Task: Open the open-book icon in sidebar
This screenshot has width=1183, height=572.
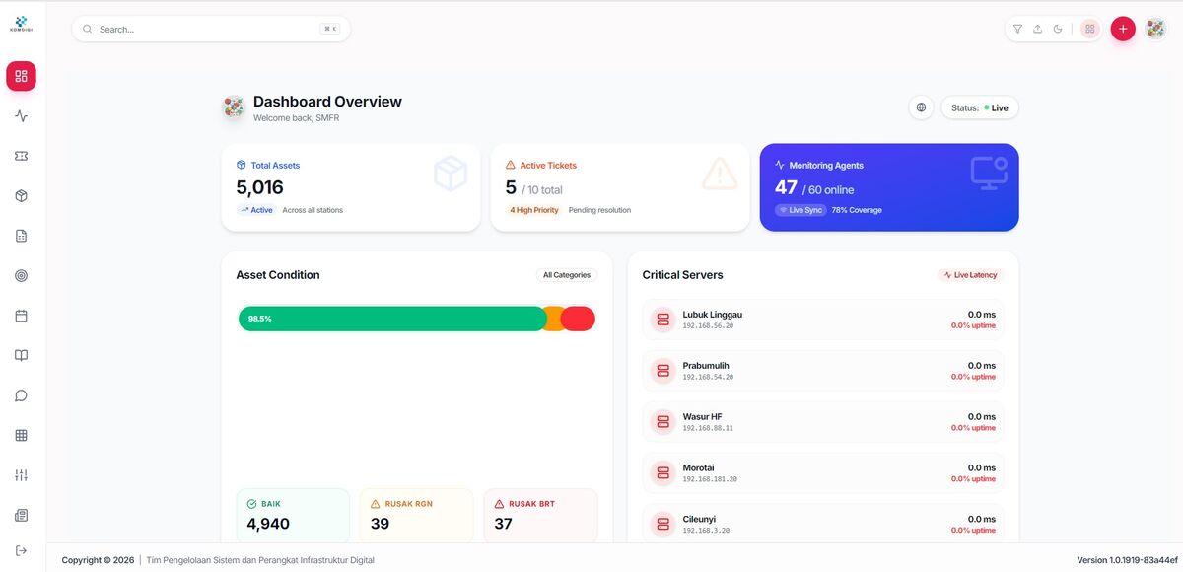Action: click(x=21, y=356)
